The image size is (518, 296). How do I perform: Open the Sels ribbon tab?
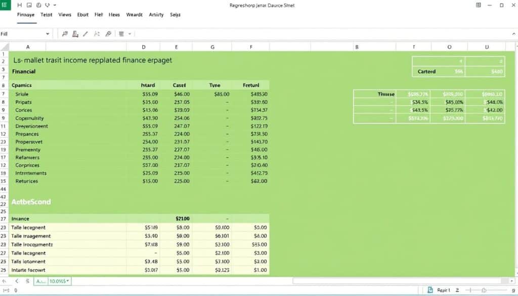[x=175, y=15]
